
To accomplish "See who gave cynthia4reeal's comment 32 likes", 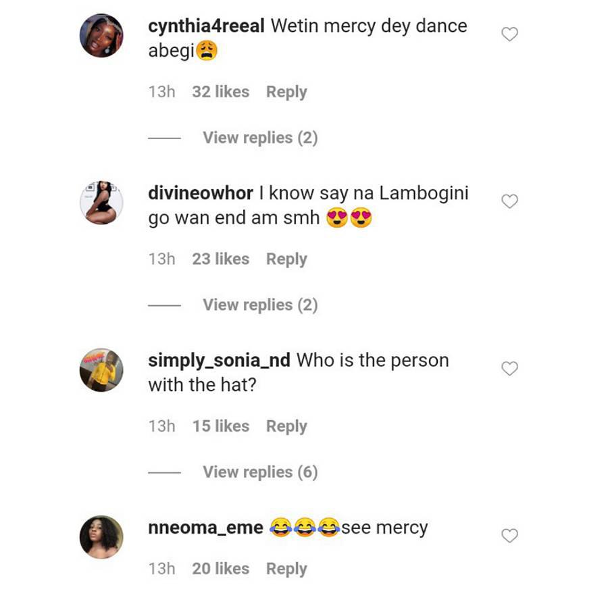I will (x=220, y=92).
